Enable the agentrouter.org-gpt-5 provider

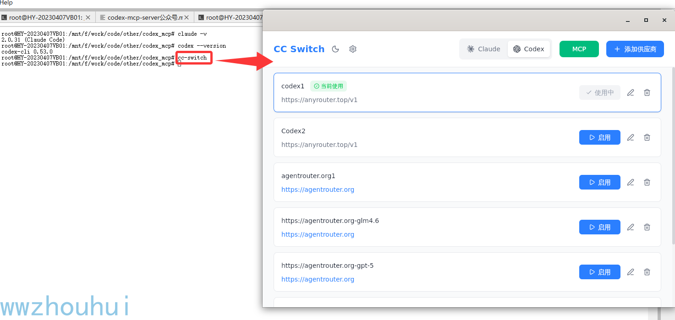point(600,272)
